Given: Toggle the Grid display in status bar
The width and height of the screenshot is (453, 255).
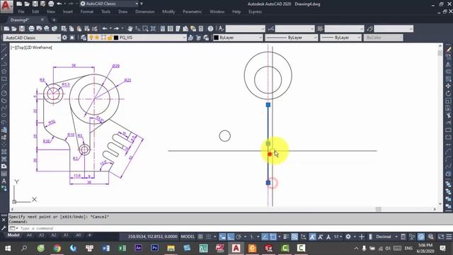Looking at the screenshot, I should pyautogui.click(x=200, y=237).
